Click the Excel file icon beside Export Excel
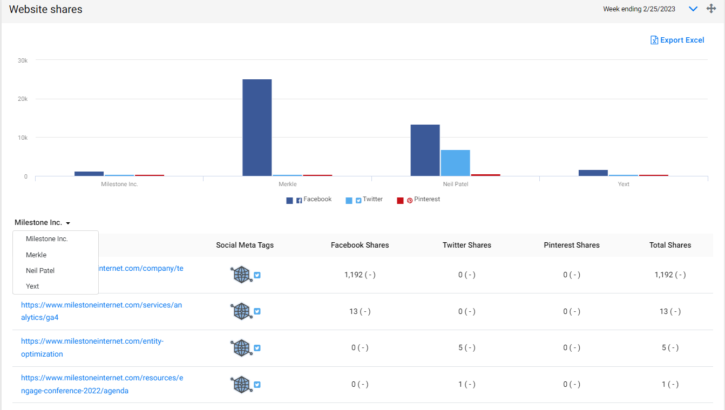 pos(654,40)
